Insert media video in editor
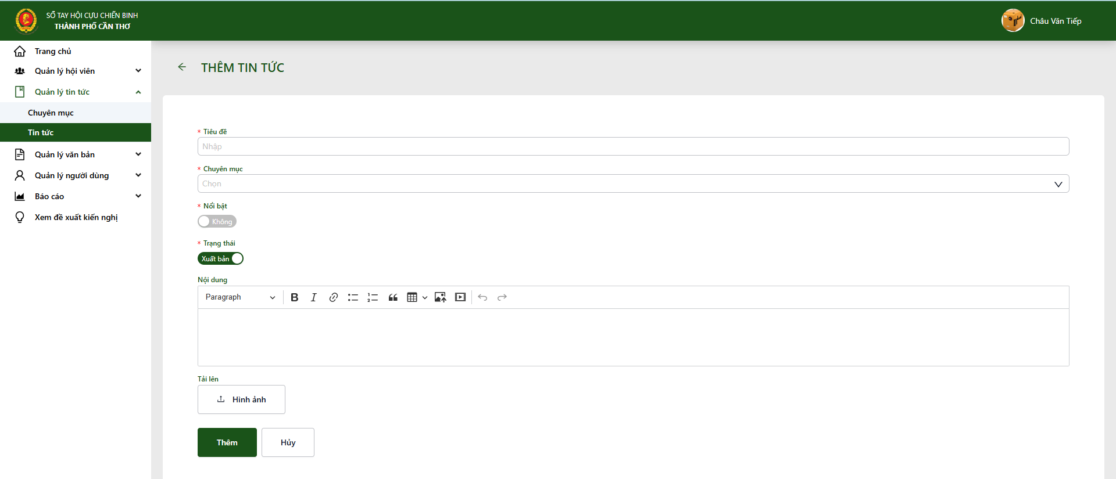The image size is (1116, 479). [460, 297]
